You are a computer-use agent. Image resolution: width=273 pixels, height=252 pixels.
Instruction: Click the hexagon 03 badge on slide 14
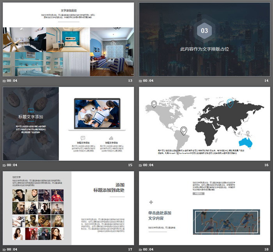[x=204, y=31]
